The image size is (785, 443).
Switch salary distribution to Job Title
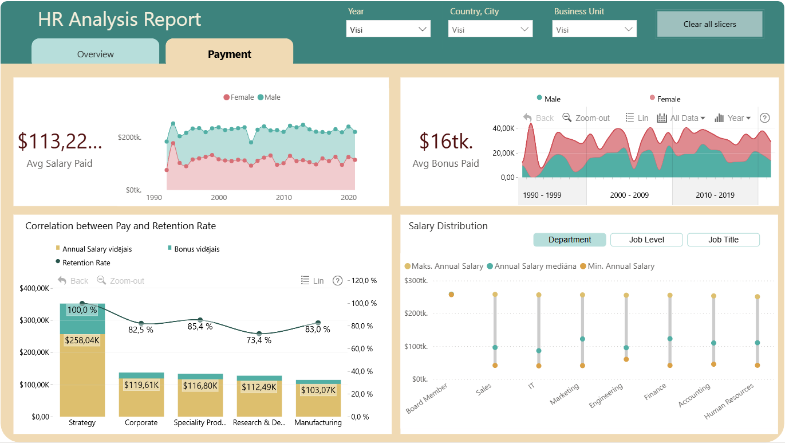click(x=723, y=240)
